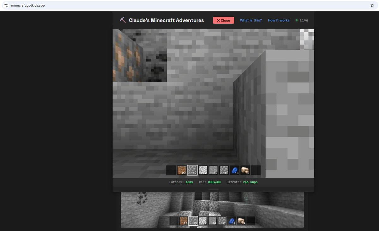This screenshot has width=379, height=231.
Task: Click the background stream thumbnail video
Action: coord(212,210)
